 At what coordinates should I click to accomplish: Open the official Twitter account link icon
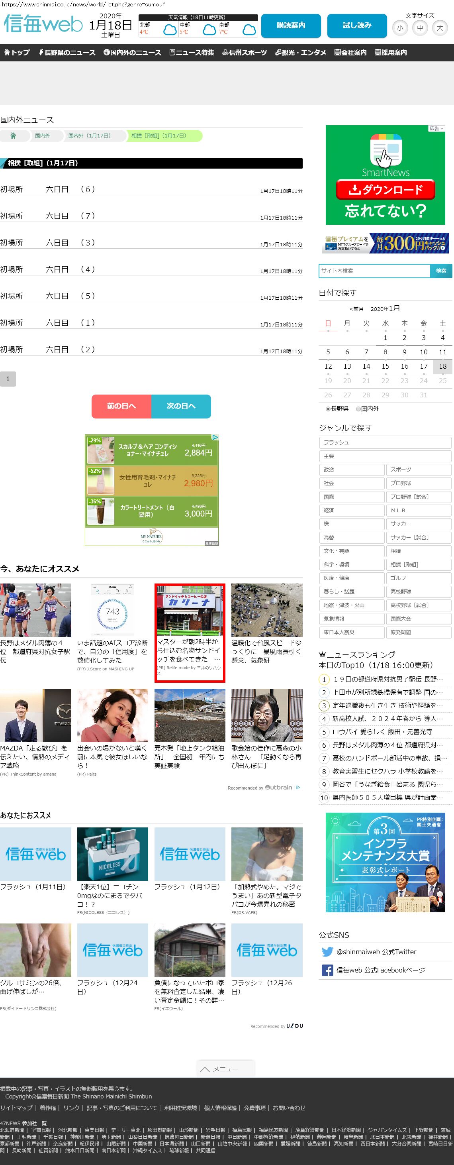(327, 951)
